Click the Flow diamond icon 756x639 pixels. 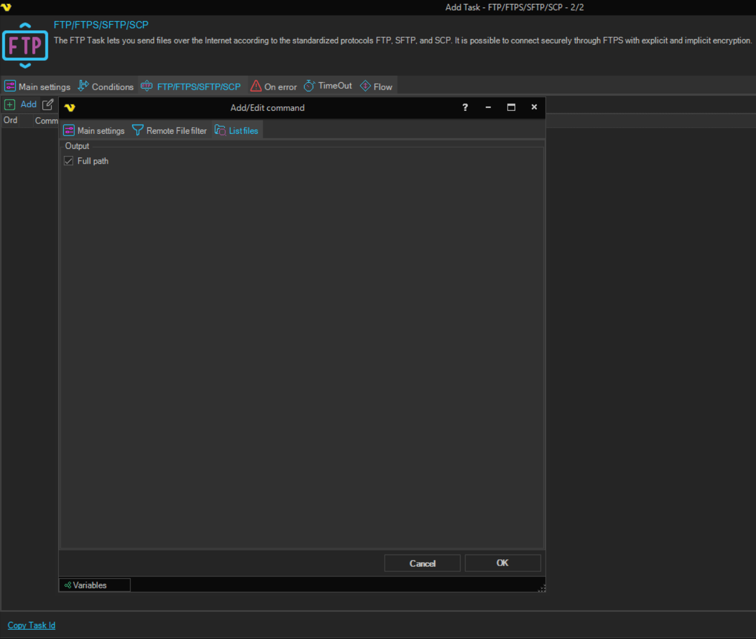click(x=365, y=86)
